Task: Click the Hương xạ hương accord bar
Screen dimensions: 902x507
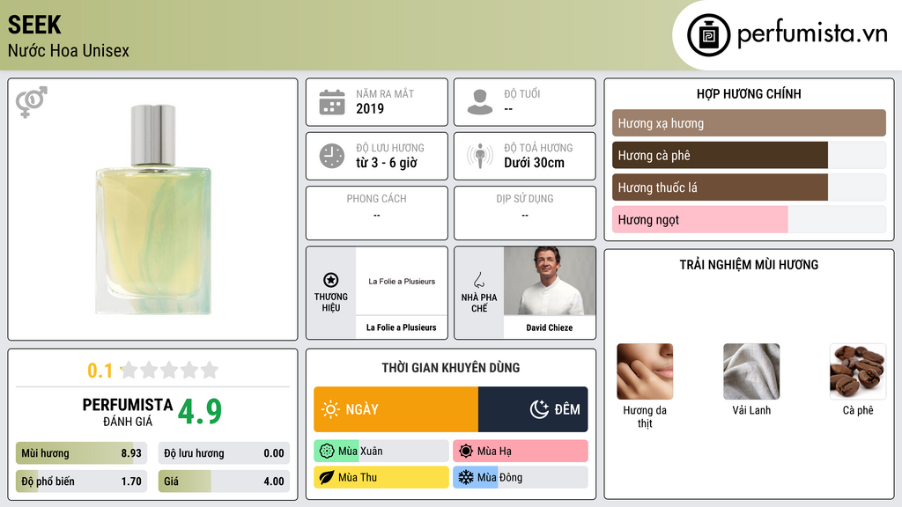Action: pyautogui.click(x=749, y=123)
